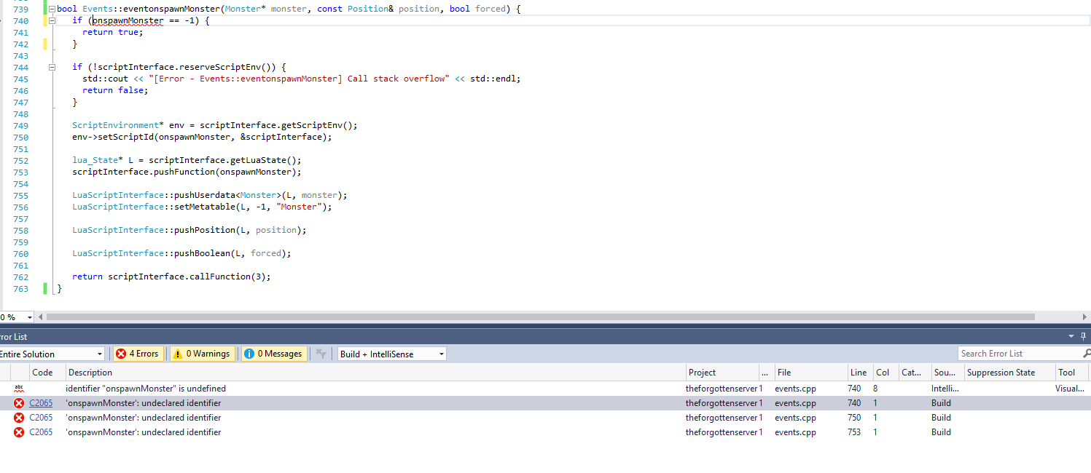Select the undeclared identifier error at line 750
1091x473 pixels.
click(545, 418)
